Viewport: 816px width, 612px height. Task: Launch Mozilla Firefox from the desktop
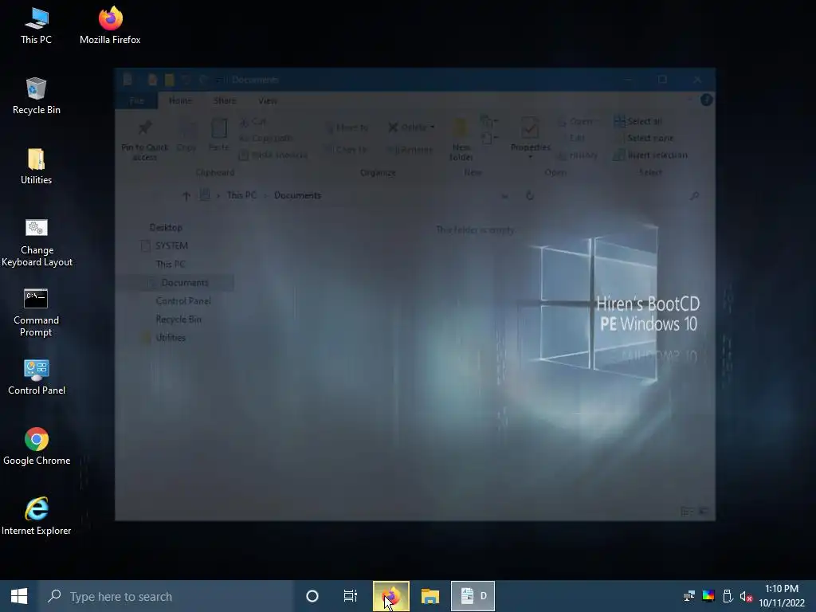110,25
